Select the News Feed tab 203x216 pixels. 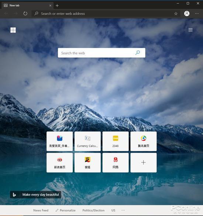click(41, 210)
